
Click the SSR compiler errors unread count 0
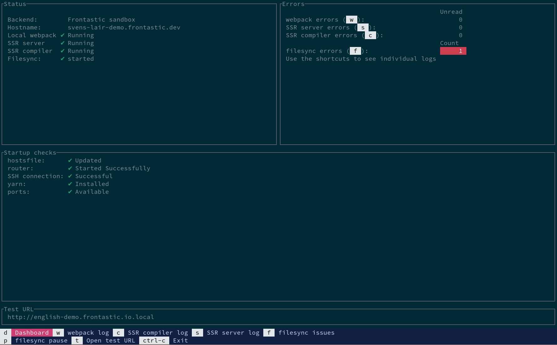pos(461,35)
